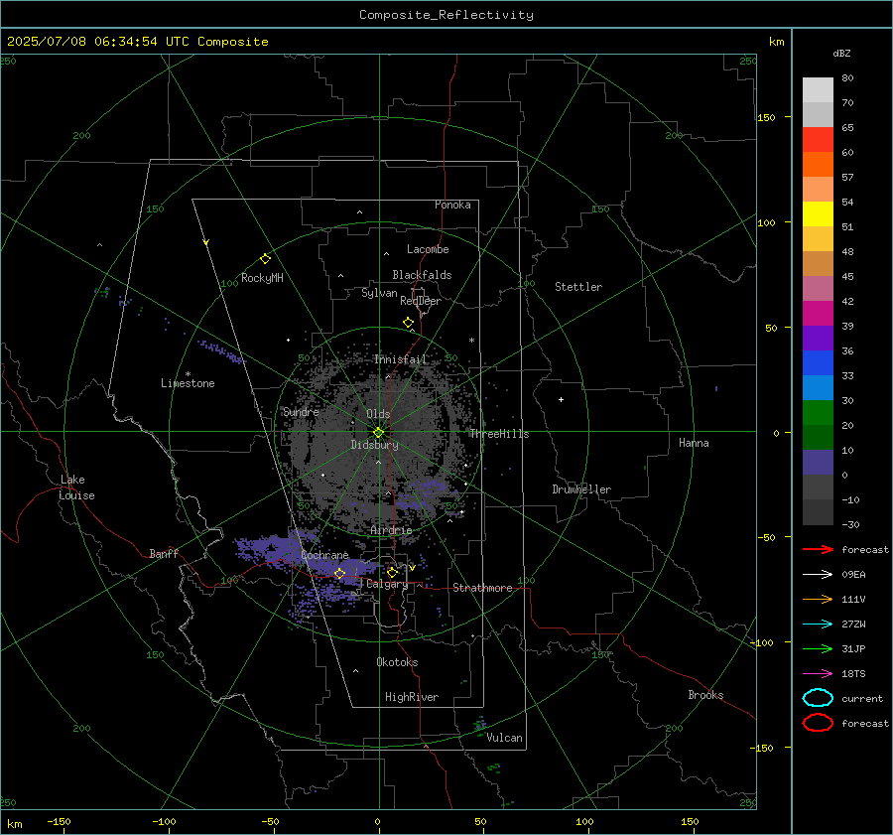Click the white 09EA arrow in legend
Screen dimensions: 893x835
coord(818,574)
